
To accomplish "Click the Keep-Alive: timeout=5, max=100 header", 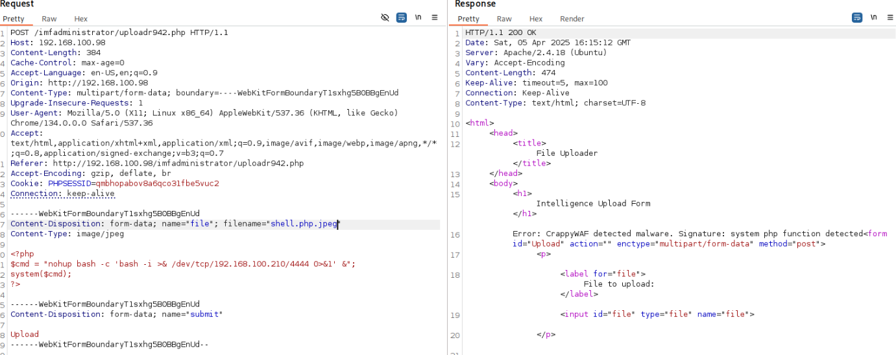I will coord(536,83).
